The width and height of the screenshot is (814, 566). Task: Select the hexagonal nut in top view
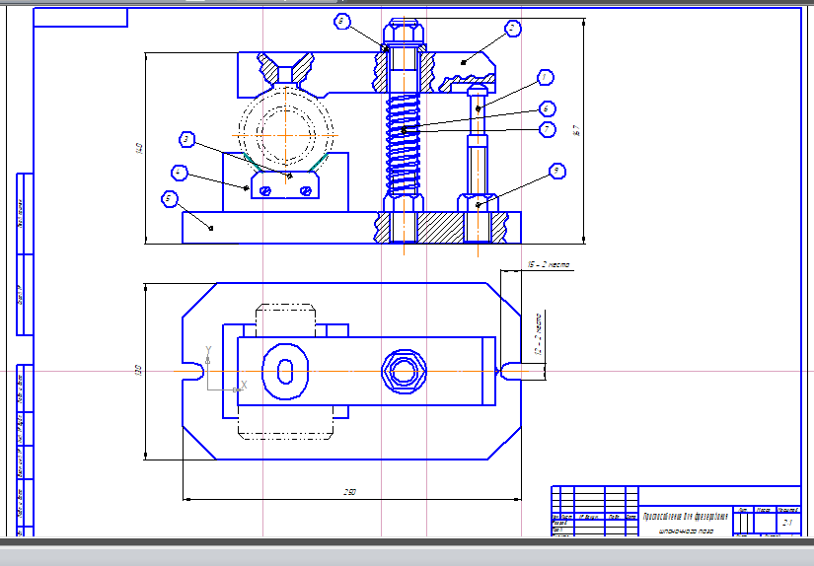pos(404,372)
